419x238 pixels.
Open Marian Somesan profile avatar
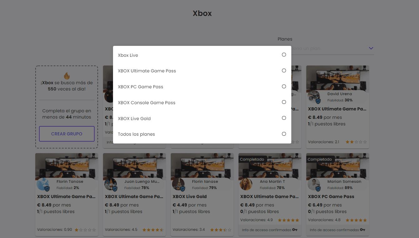[x=314, y=184]
